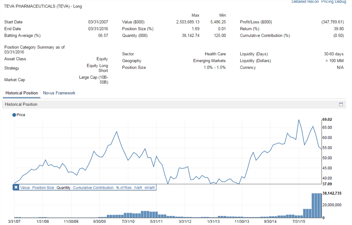Click the 7/31/15 date axis label

(x=299, y=221)
